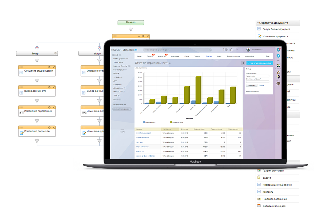Open settings gear on Товар branch header

coord(56,53)
